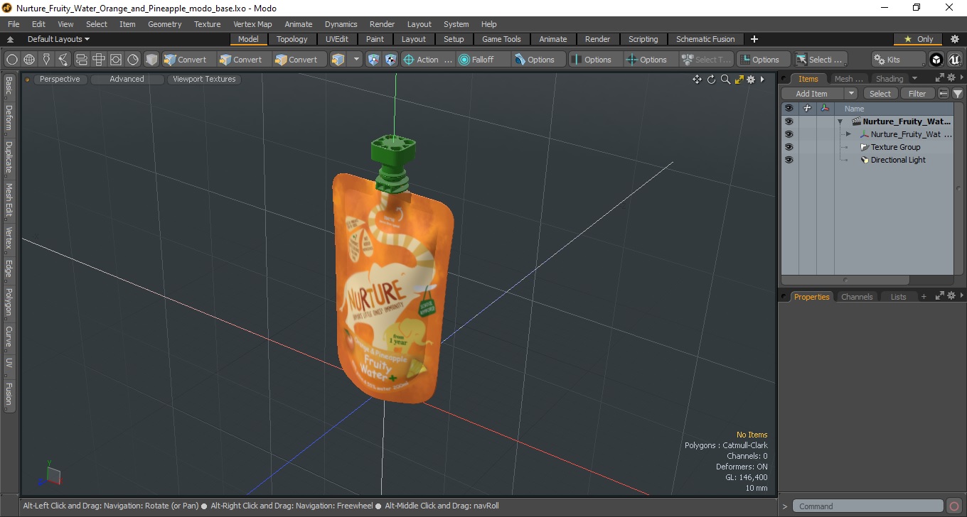Screen dimensions: 967x517
Task: Toggle visibility of Nurture_Fruity_Wat mesh item
Action: [789, 134]
